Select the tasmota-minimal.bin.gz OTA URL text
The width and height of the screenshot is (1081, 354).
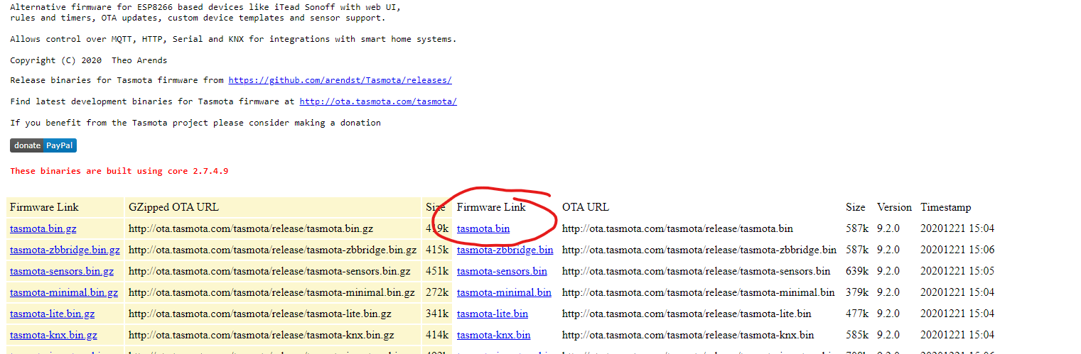271,292
